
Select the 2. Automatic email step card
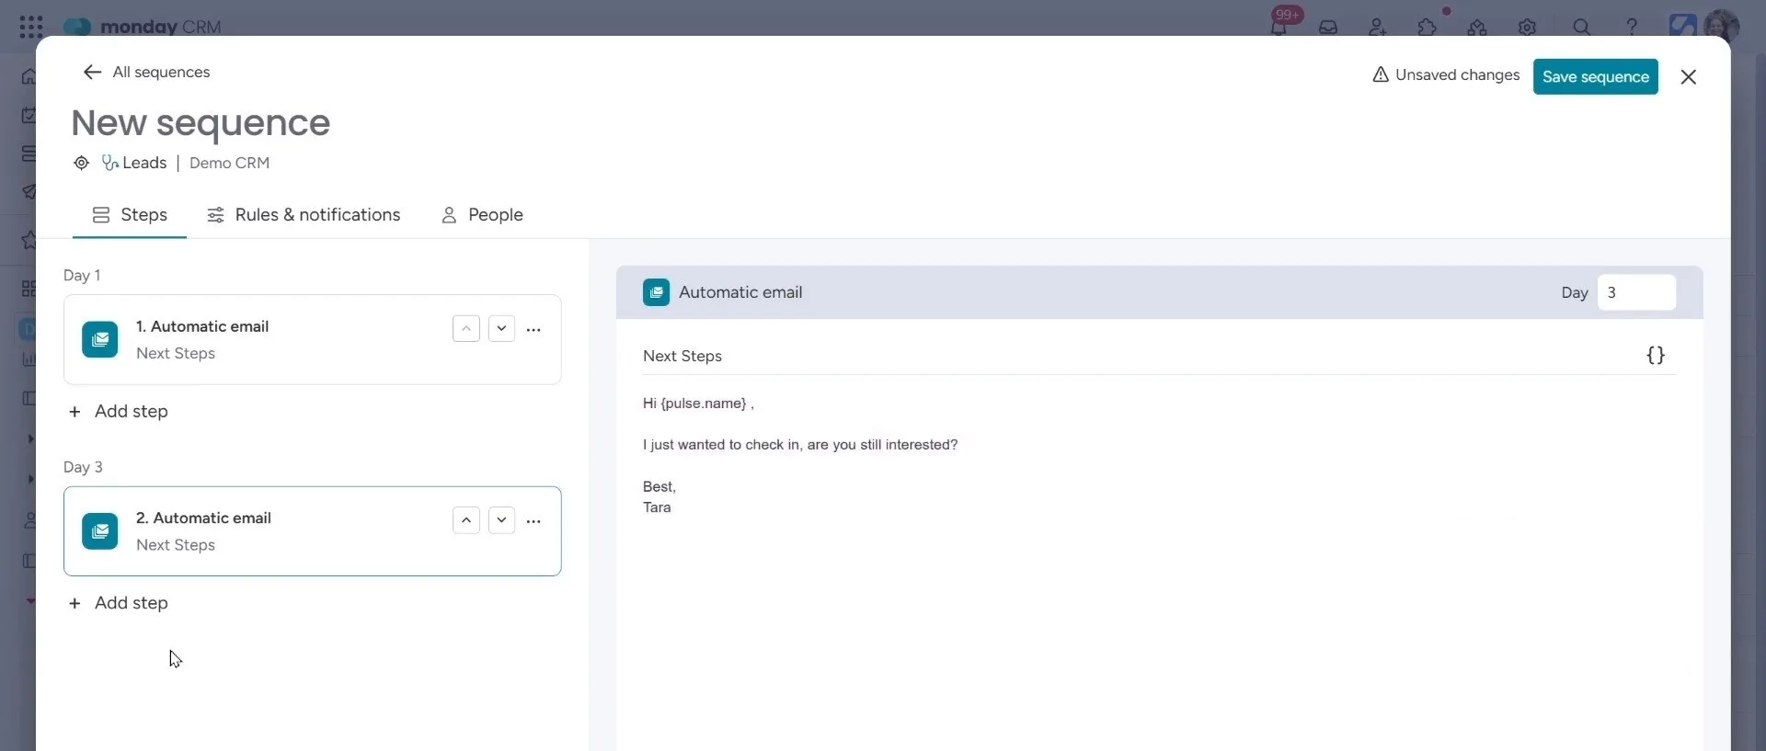point(312,531)
